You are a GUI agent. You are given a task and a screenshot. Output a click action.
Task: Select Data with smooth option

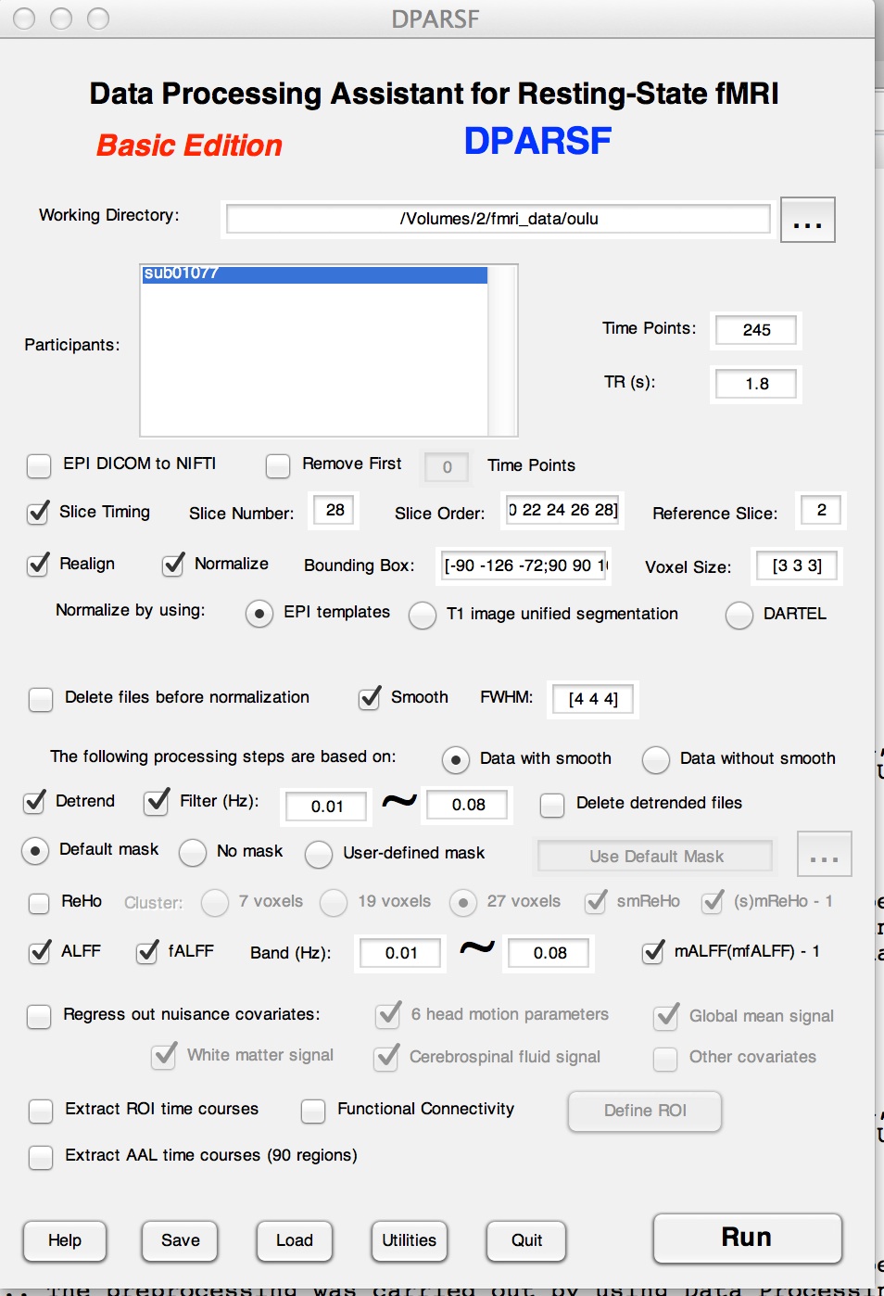point(456,760)
